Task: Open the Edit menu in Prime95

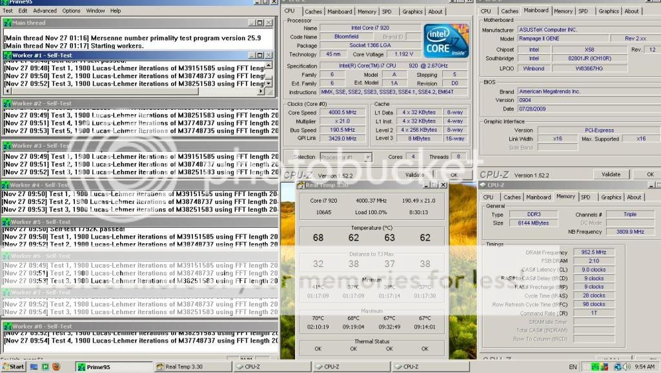Action: click(23, 11)
